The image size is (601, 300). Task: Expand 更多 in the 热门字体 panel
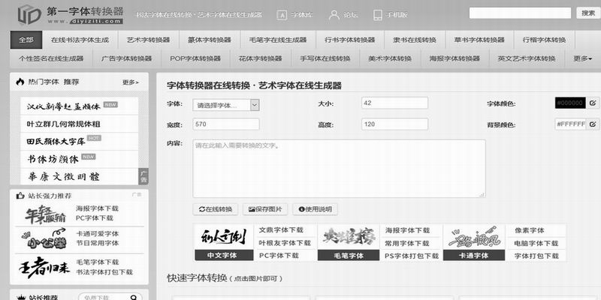pyautogui.click(x=130, y=82)
